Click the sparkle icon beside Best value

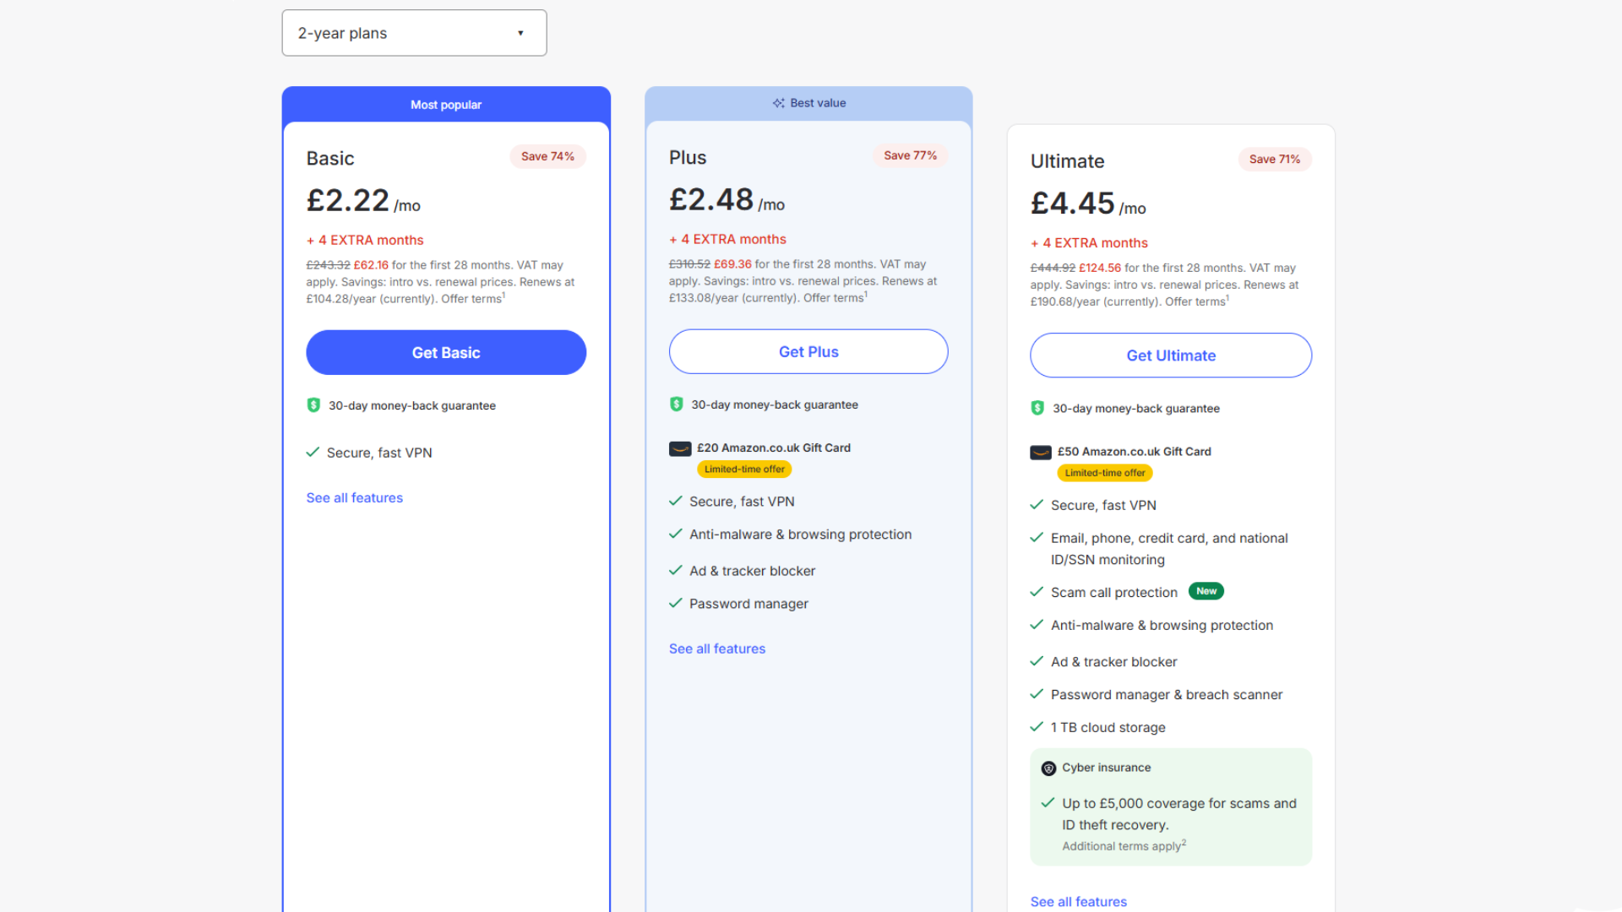point(778,102)
